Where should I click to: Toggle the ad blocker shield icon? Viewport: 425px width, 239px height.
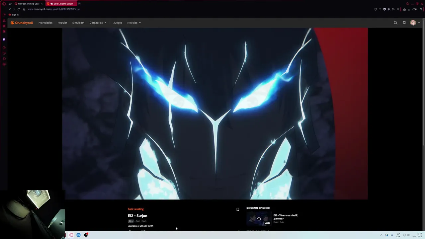click(x=384, y=9)
